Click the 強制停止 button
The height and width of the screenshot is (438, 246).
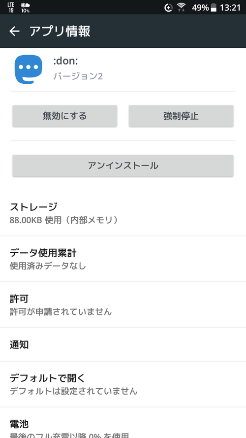click(181, 116)
